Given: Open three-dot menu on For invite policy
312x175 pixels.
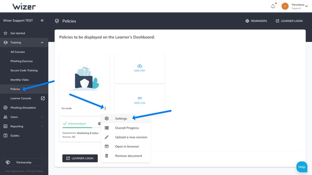Looking at the screenshot, I should pyautogui.click(x=105, y=108).
